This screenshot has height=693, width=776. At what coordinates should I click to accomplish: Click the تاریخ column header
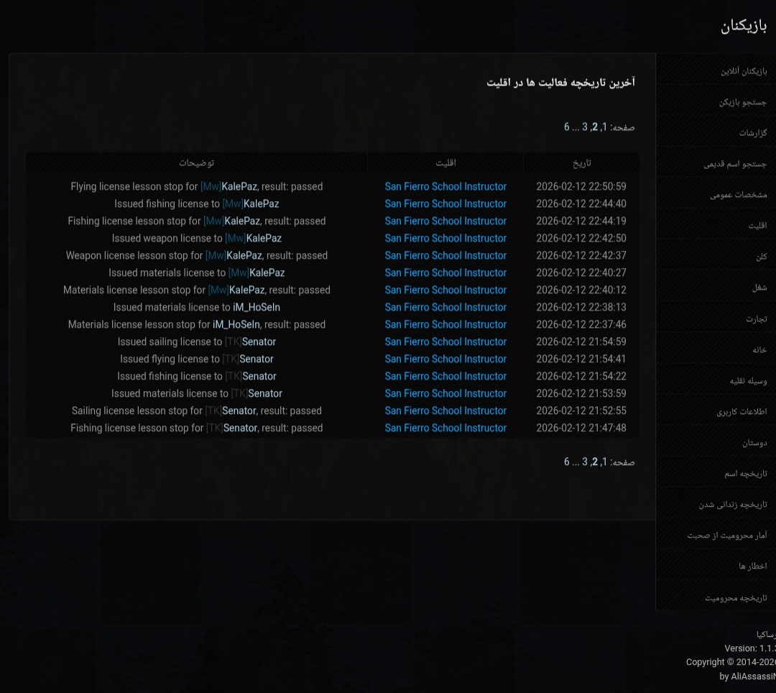[x=581, y=163]
